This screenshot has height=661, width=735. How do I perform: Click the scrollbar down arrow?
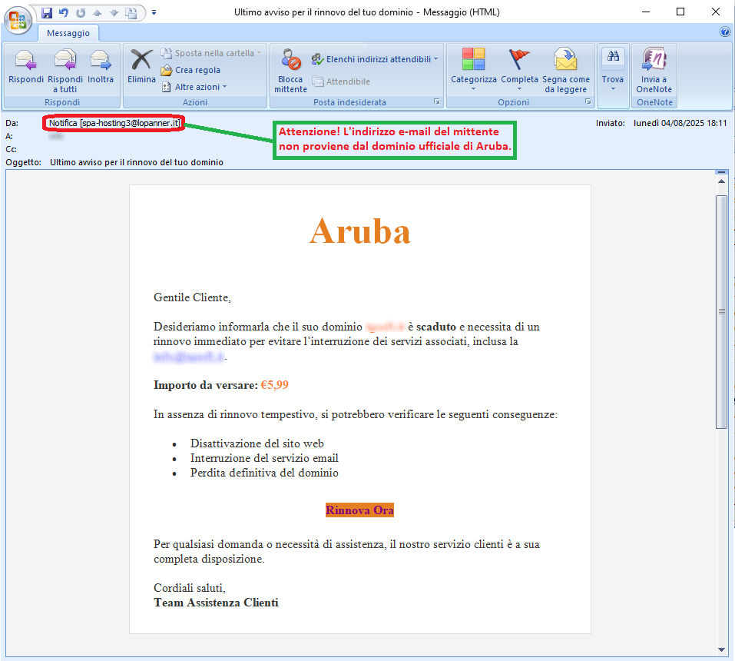[721, 649]
